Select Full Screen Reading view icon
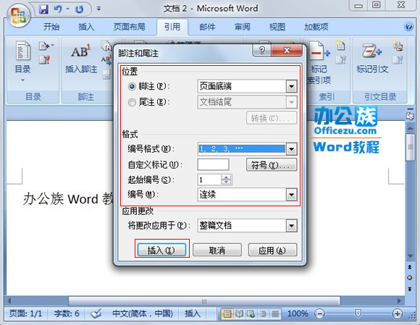The width and height of the screenshot is (420, 325). click(239, 313)
